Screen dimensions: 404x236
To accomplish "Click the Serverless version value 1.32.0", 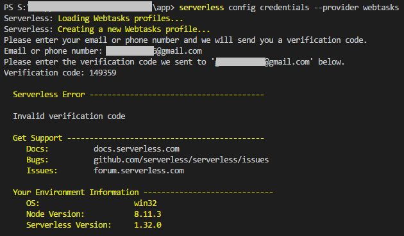I will [x=147, y=225].
